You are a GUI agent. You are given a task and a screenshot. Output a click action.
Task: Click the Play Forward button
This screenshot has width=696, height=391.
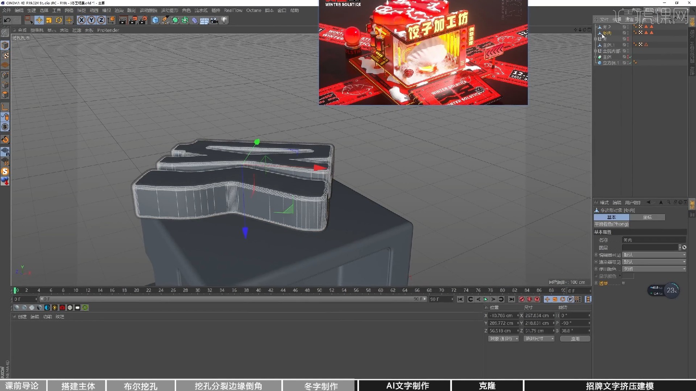(x=486, y=299)
